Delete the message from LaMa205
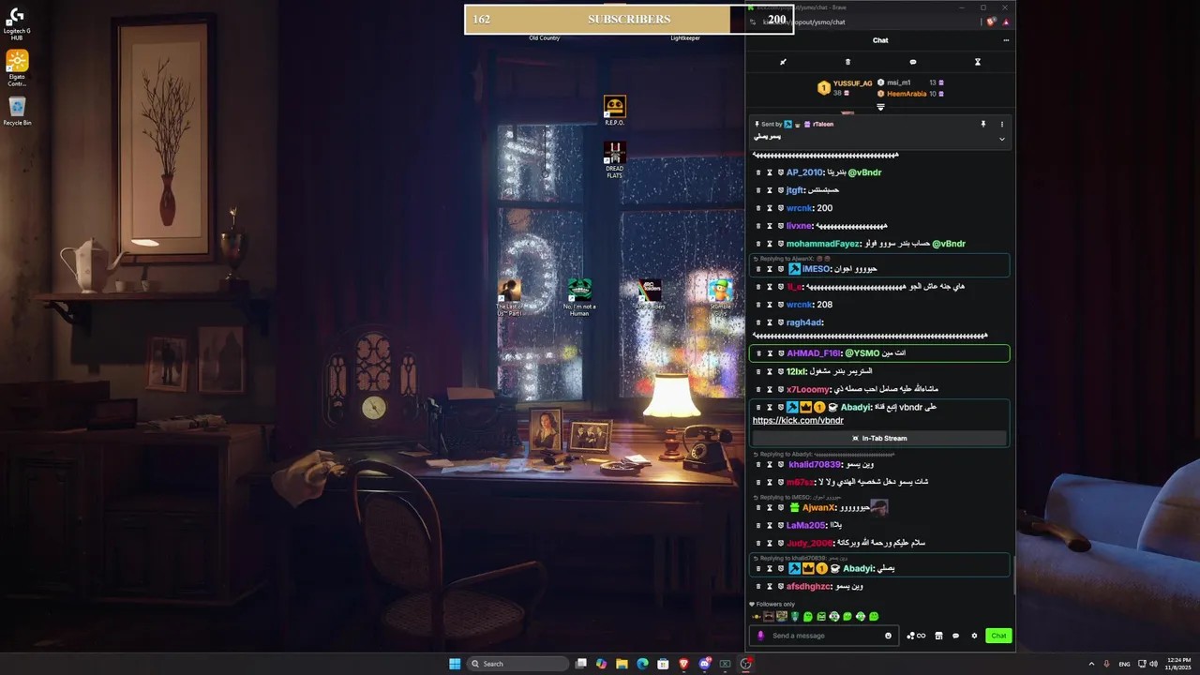The height and width of the screenshot is (675, 1200). coord(758,525)
